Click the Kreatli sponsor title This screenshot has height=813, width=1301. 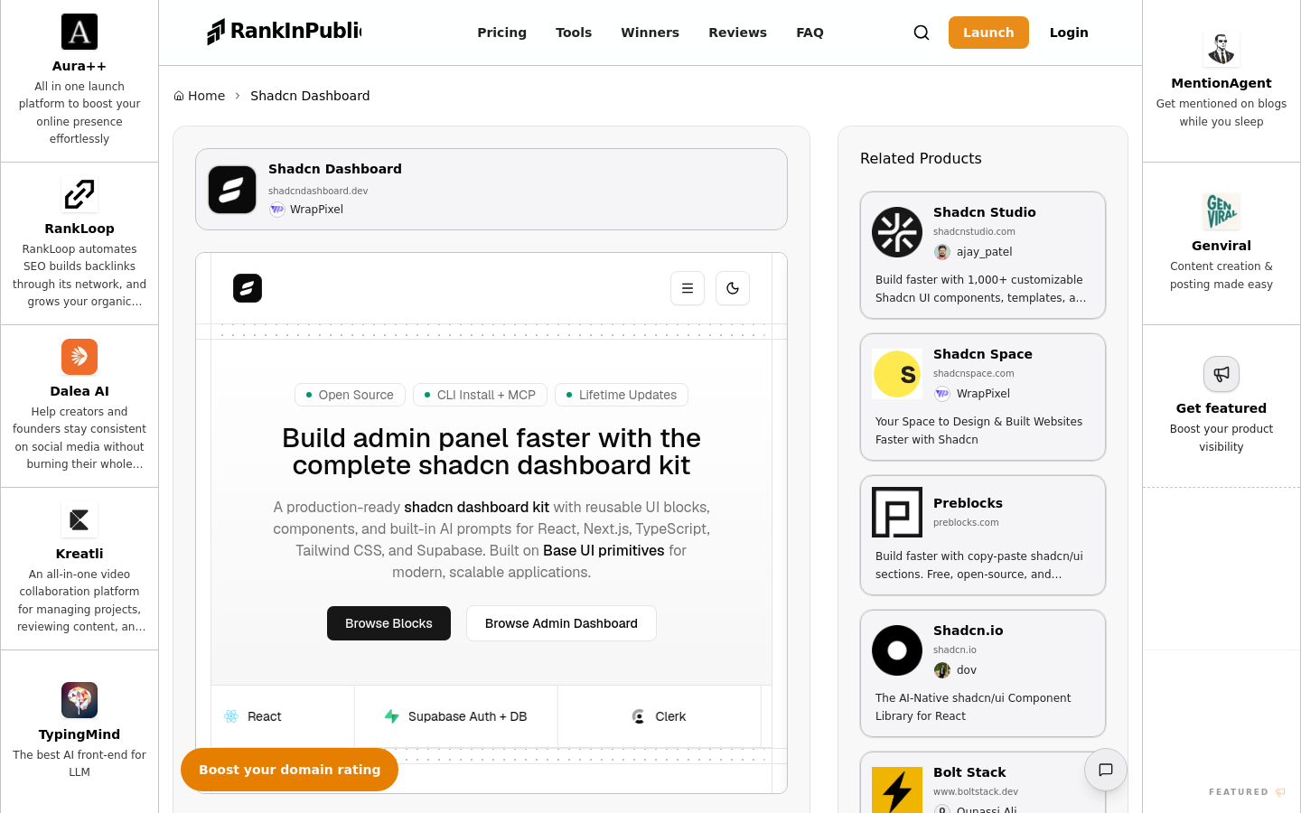pyautogui.click(x=80, y=554)
